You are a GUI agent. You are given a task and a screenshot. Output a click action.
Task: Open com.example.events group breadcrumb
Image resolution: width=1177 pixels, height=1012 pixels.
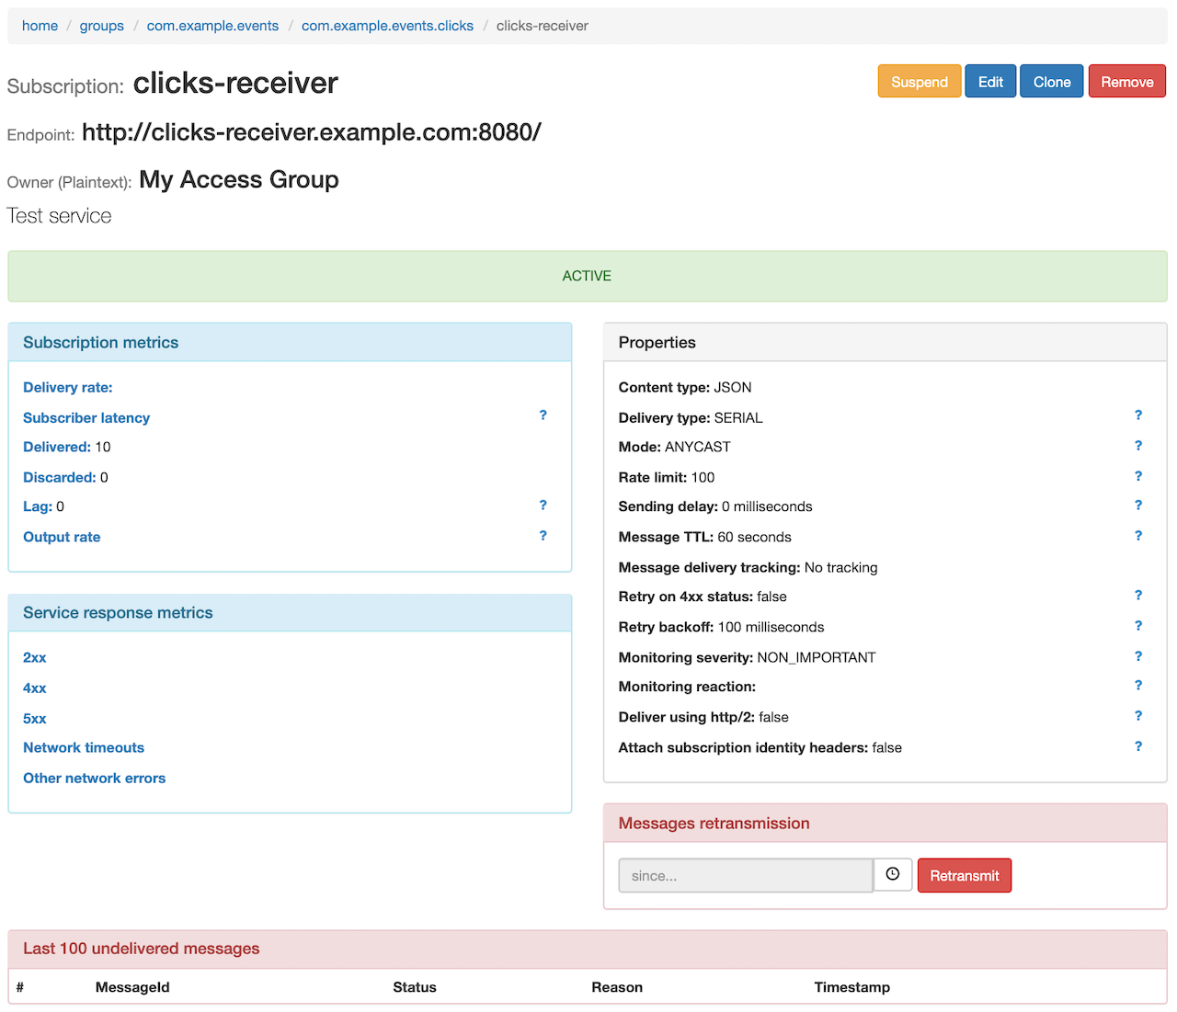tap(212, 26)
